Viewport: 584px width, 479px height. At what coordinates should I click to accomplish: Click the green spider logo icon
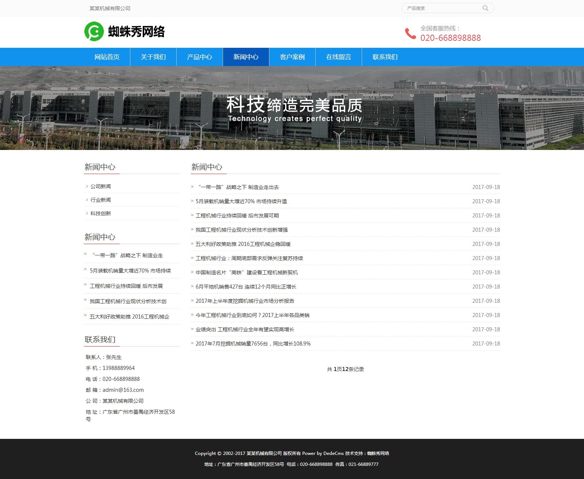94,31
